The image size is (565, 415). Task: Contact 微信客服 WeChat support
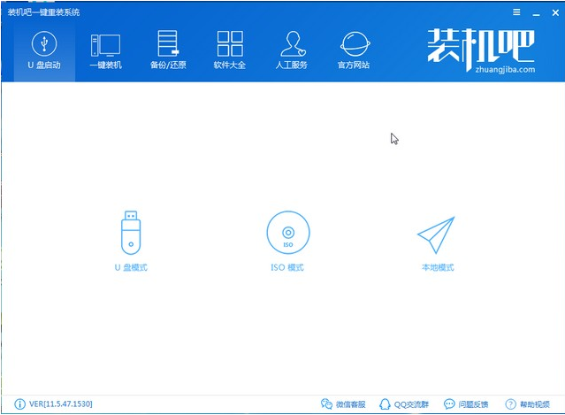point(344,403)
